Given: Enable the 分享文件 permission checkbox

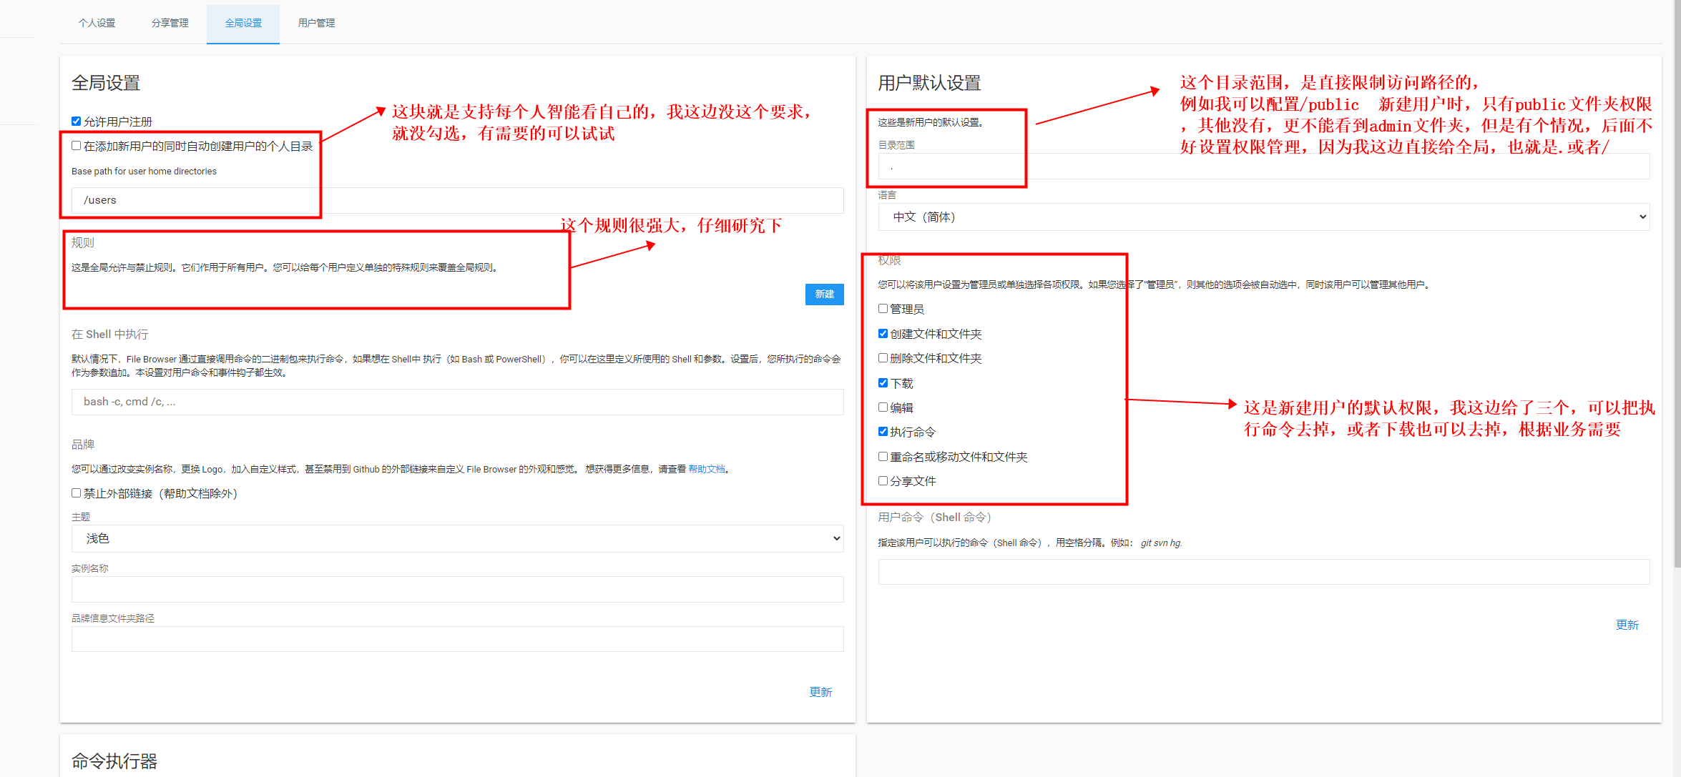Looking at the screenshot, I should [x=883, y=481].
